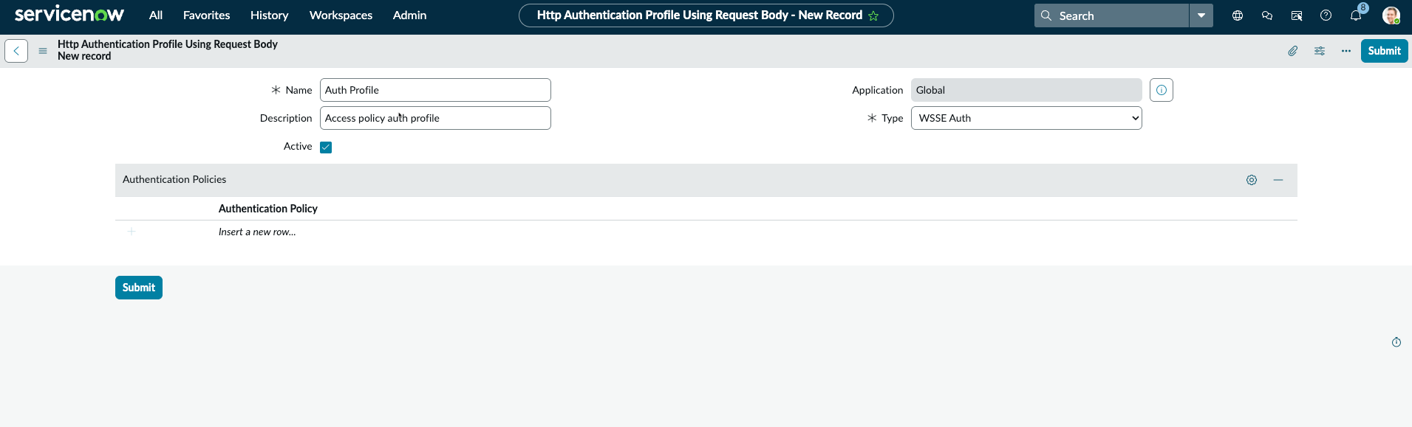This screenshot has width=1412, height=427.
Task: Expand the search options dropdown arrow
Action: pyautogui.click(x=1201, y=15)
